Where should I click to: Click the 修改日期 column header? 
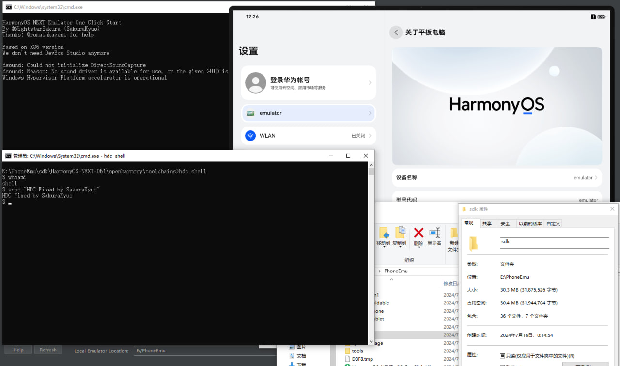click(450, 283)
